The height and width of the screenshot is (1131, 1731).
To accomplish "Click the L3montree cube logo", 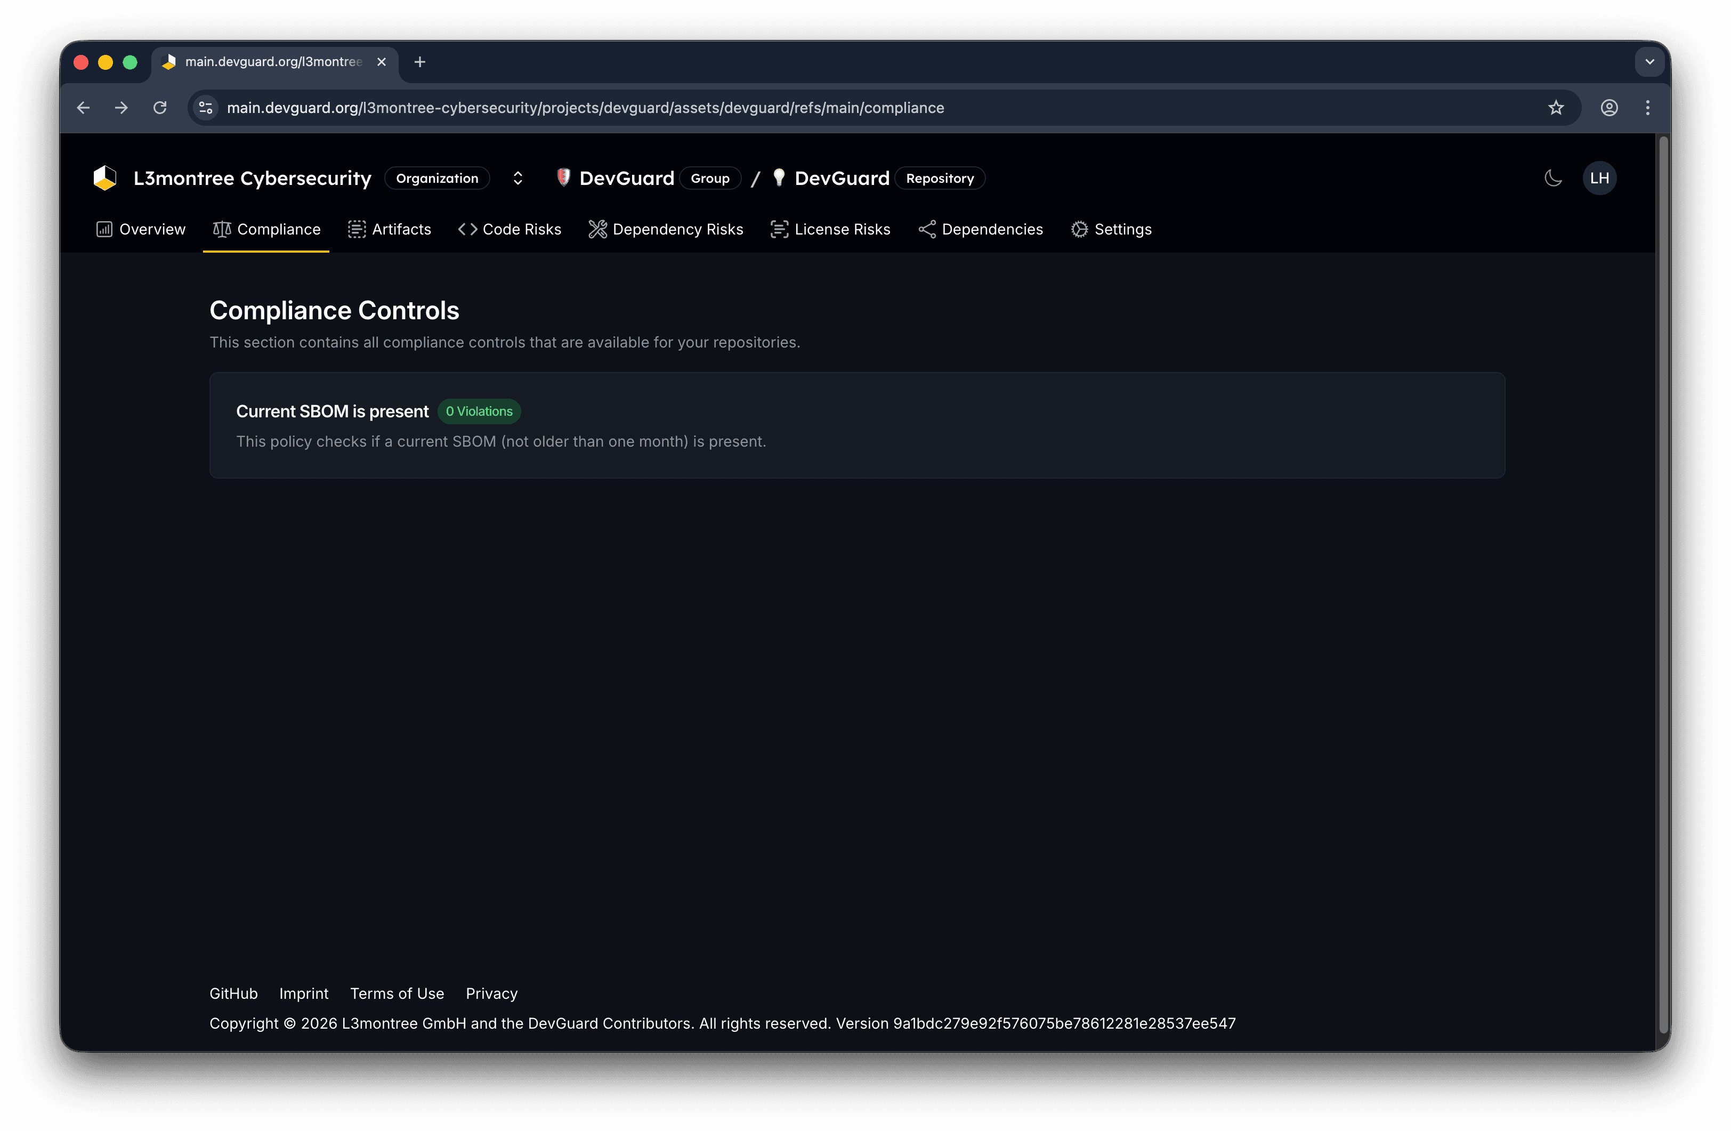I will (x=105, y=178).
